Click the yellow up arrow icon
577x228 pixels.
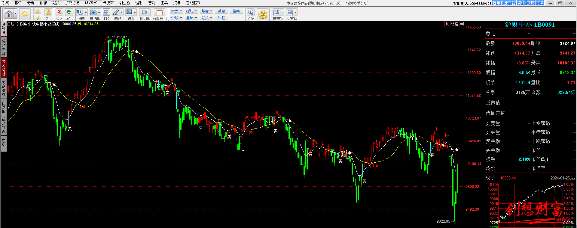37,11
